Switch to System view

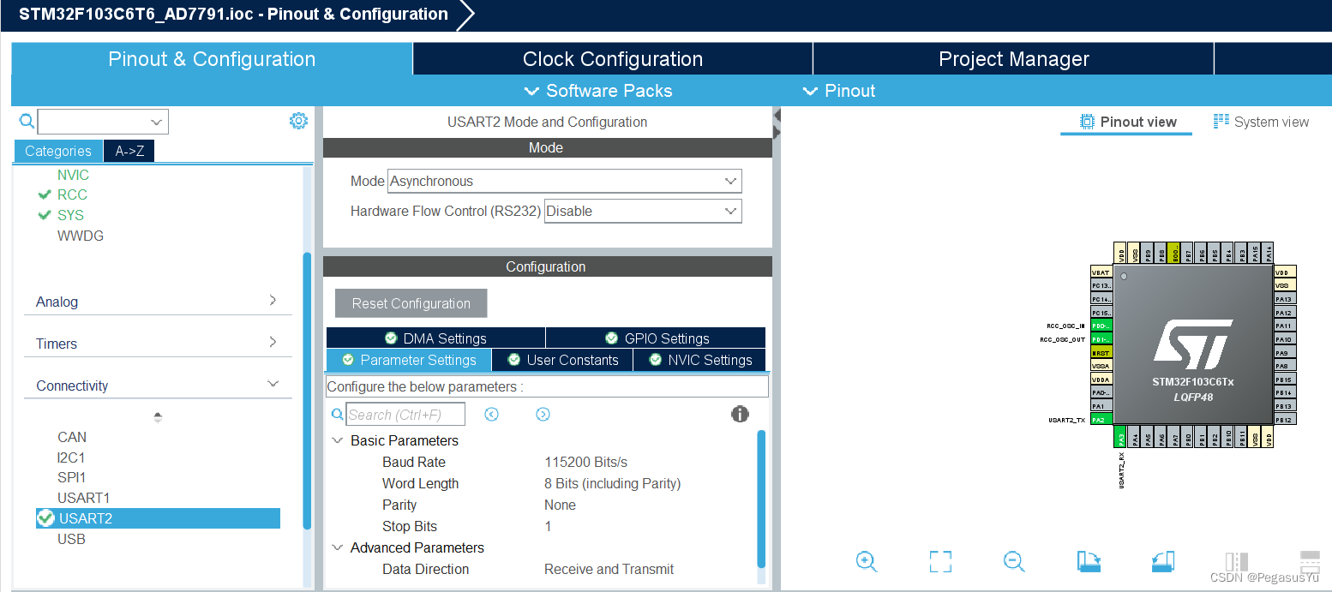click(x=1261, y=122)
